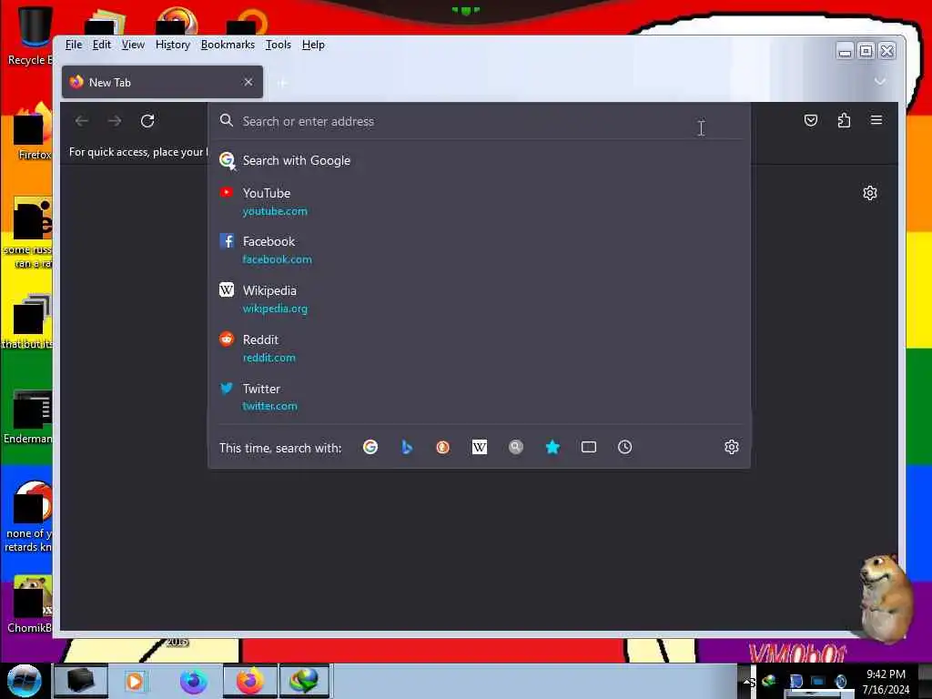Image resolution: width=932 pixels, height=699 pixels.
Task: Open the Enderman desktop icon
Action: coord(28,417)
